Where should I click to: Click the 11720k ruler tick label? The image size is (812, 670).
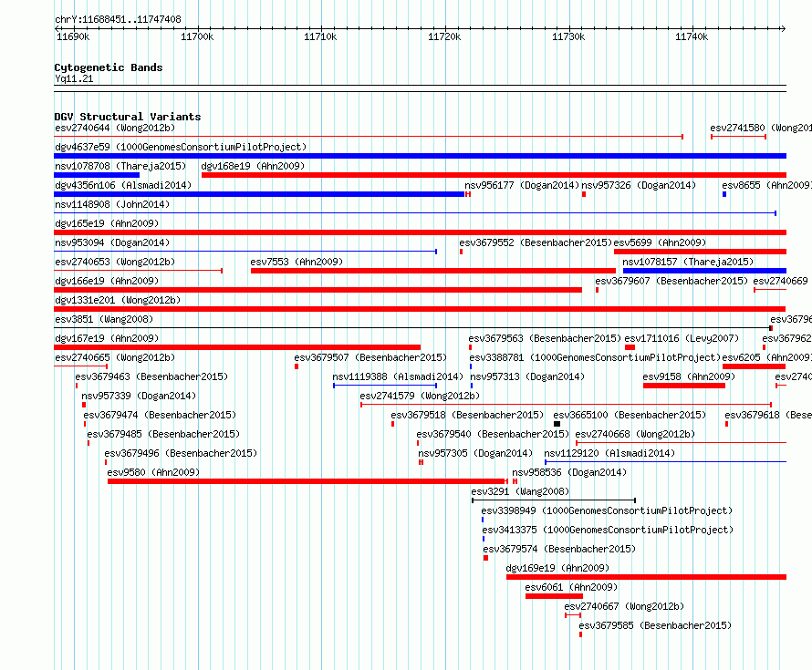(444, 36)
